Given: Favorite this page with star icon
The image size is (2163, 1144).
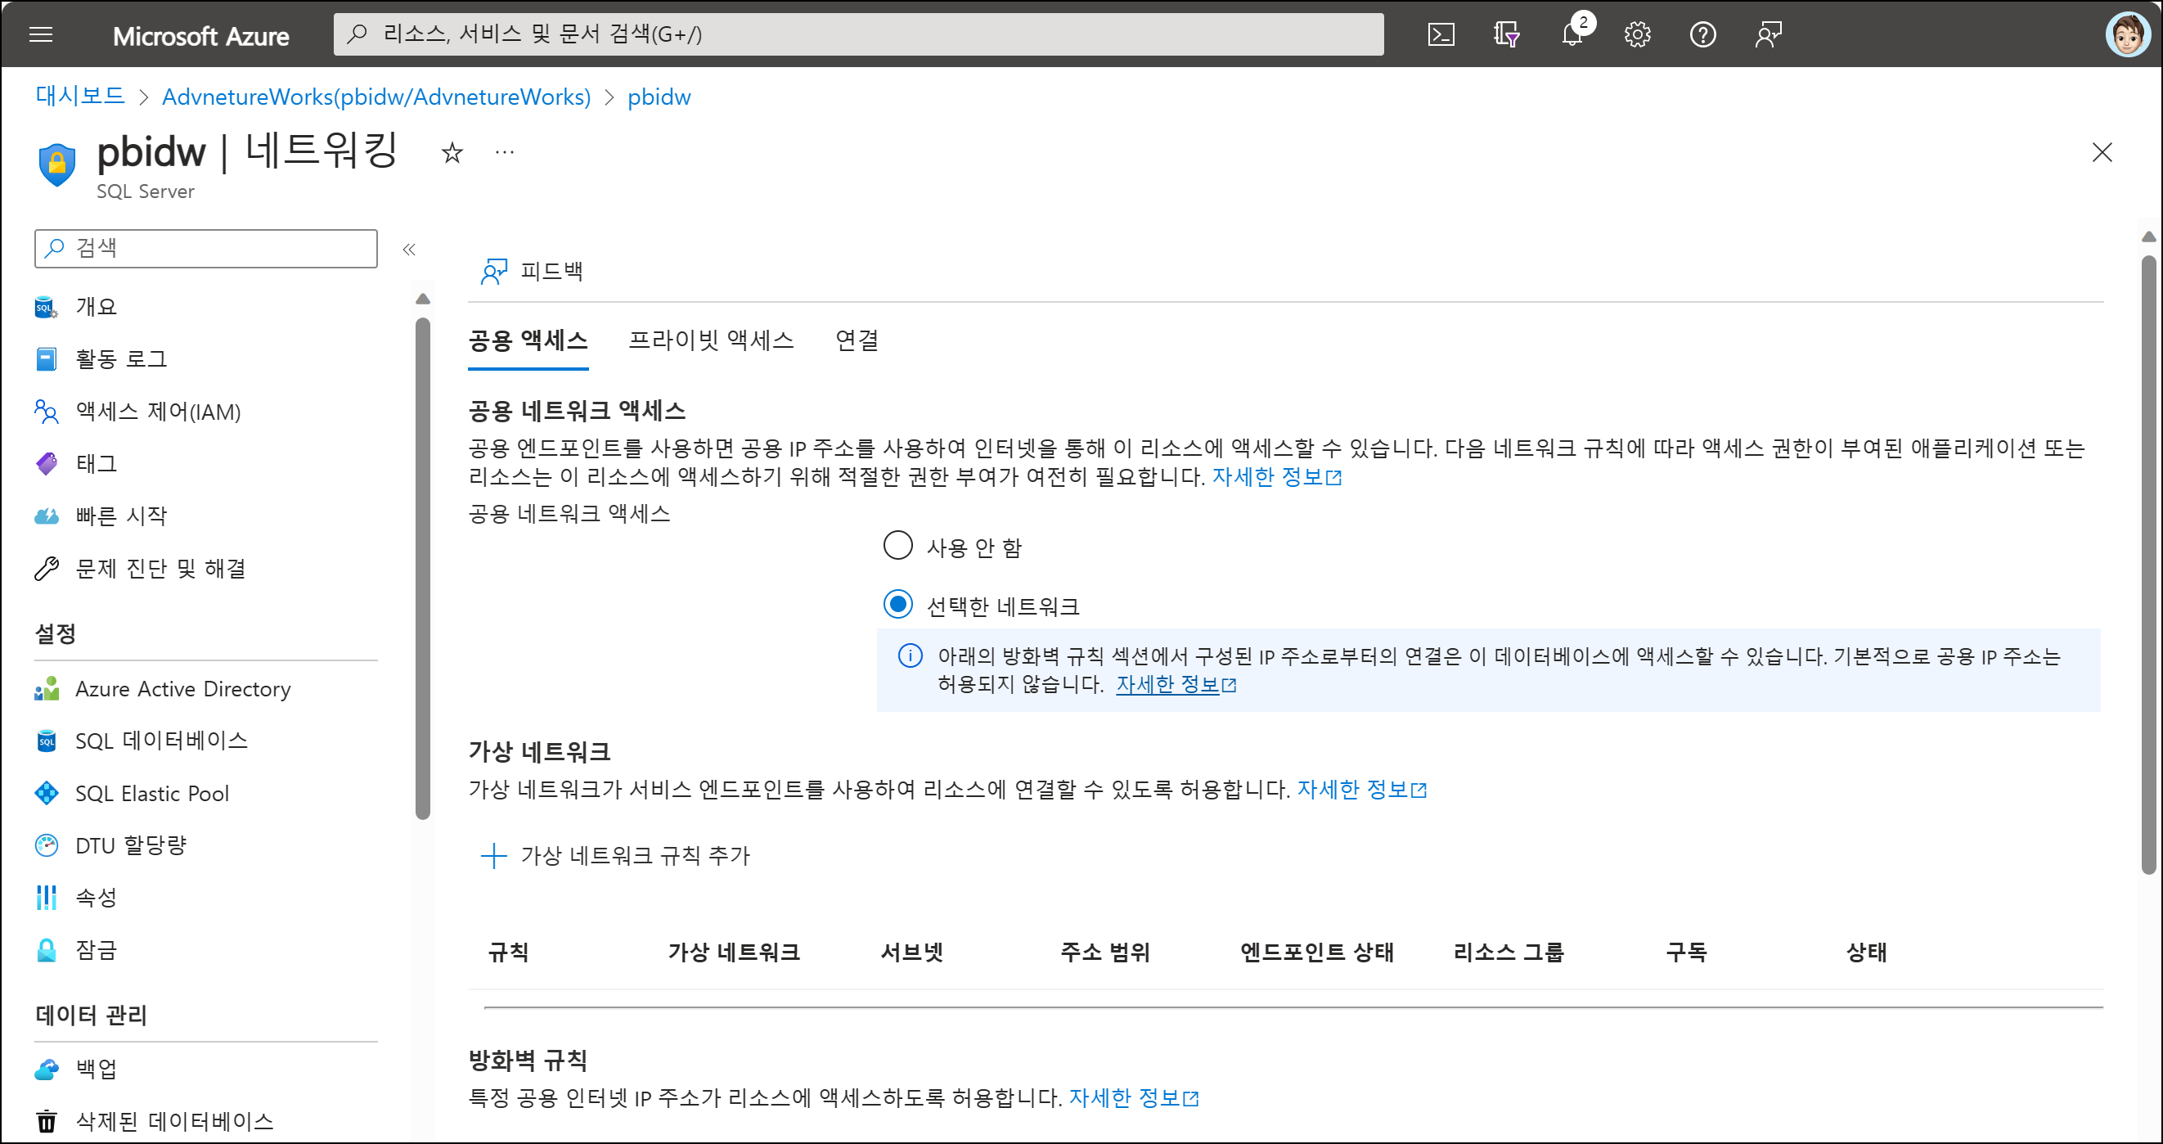Looking at the screenshot, I should point(452,152).
